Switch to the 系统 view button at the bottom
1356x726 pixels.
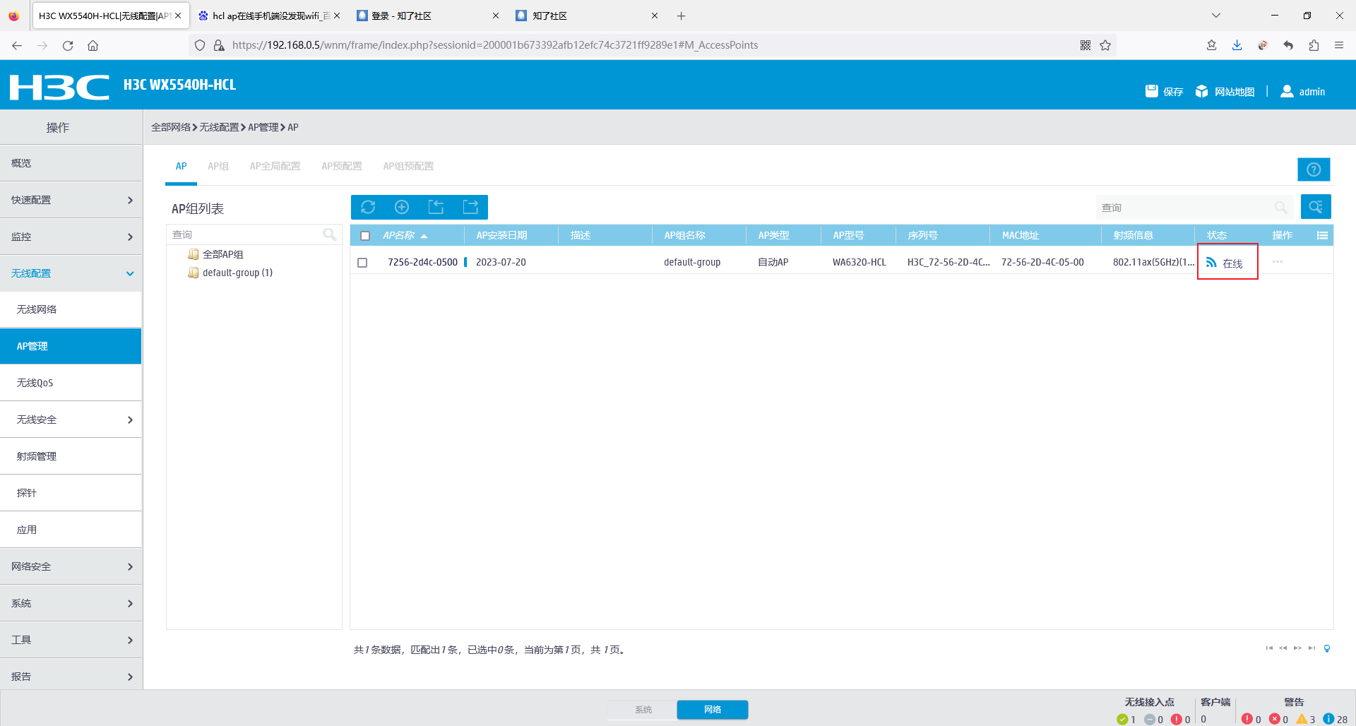pos(643,710)
